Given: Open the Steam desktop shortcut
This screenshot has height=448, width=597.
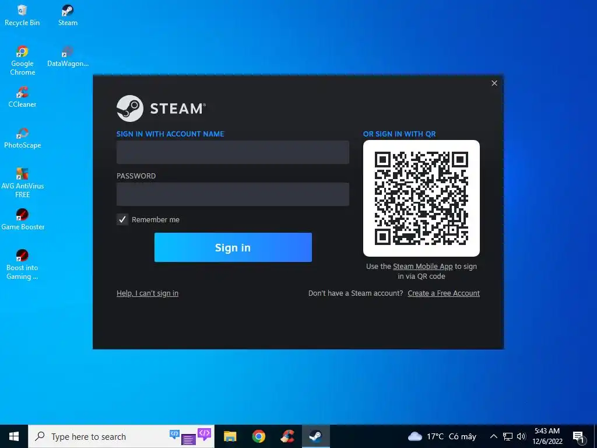Looking at the screenshot, I should [68, 15].
